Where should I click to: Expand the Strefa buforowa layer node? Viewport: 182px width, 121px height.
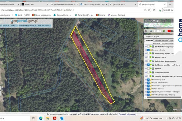pyautogui.click(x=146, y=47)
